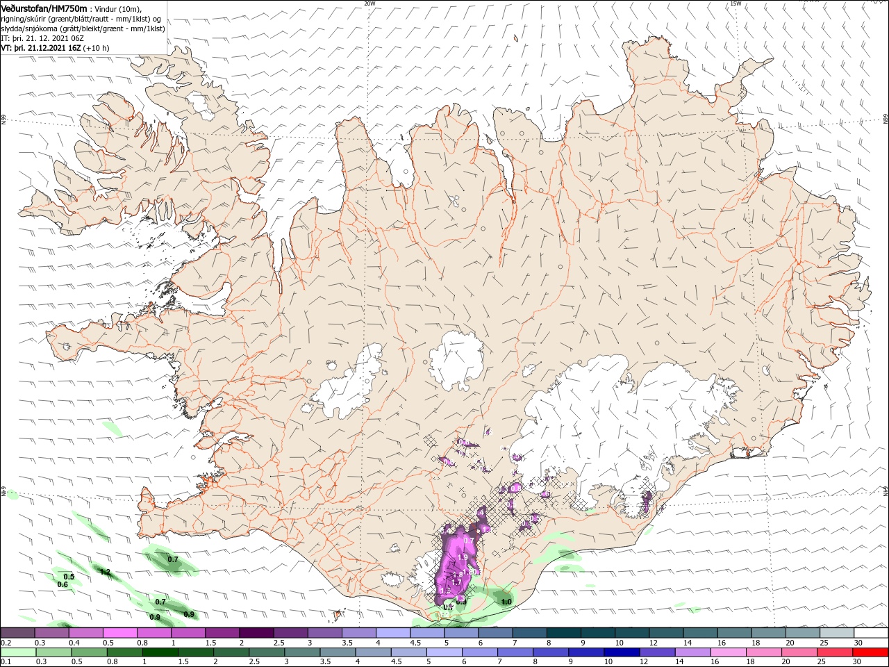Click the 'IT: þri. 21. 12. 2021 06Z' initial time line
The width and height of the screenshot is (889, 667).
coord(43,38)
